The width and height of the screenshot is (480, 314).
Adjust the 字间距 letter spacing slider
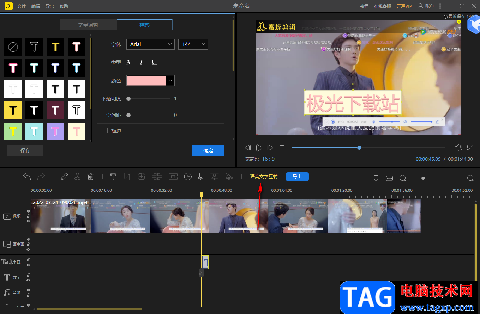click(x=128, y=115)
